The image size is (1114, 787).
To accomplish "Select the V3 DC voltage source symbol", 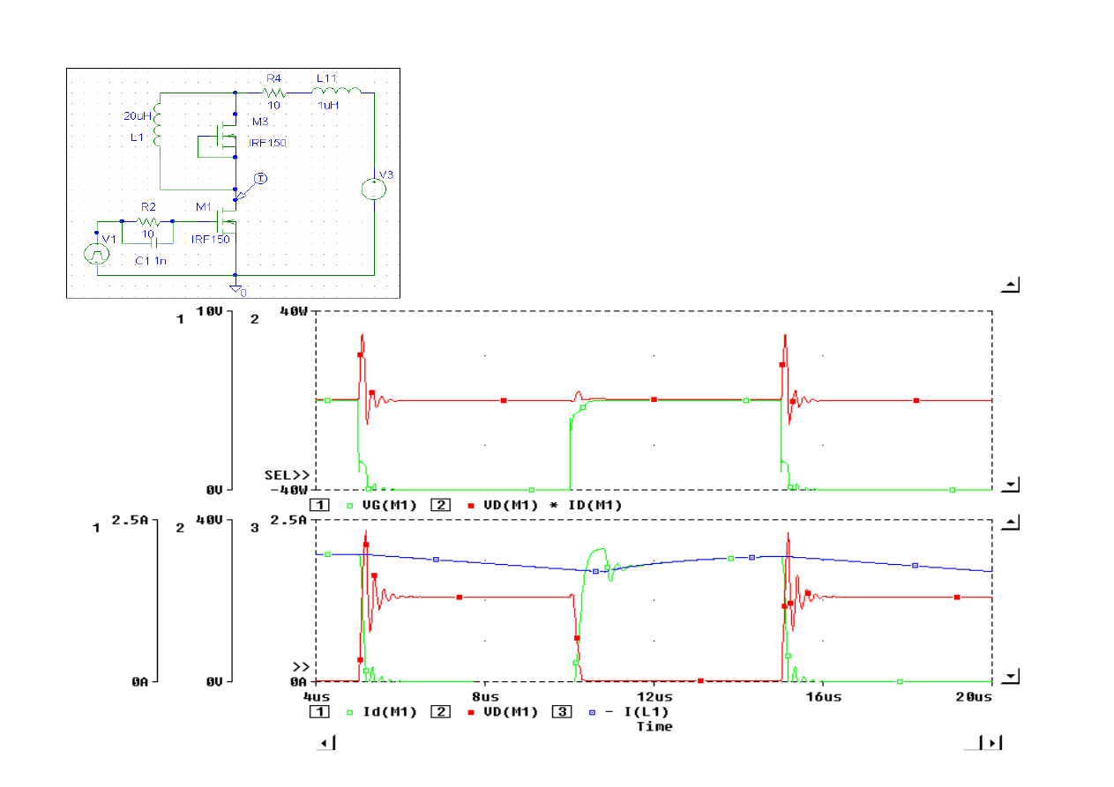I will [374, 189].
